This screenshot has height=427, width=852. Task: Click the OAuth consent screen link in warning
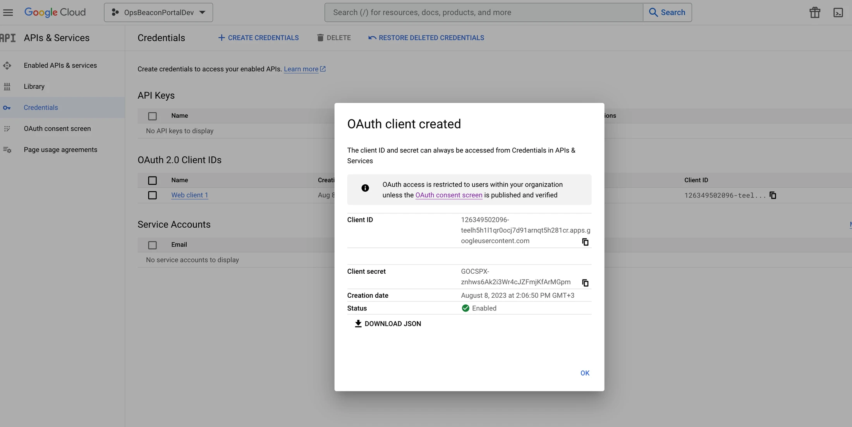(x=448, y=194)
